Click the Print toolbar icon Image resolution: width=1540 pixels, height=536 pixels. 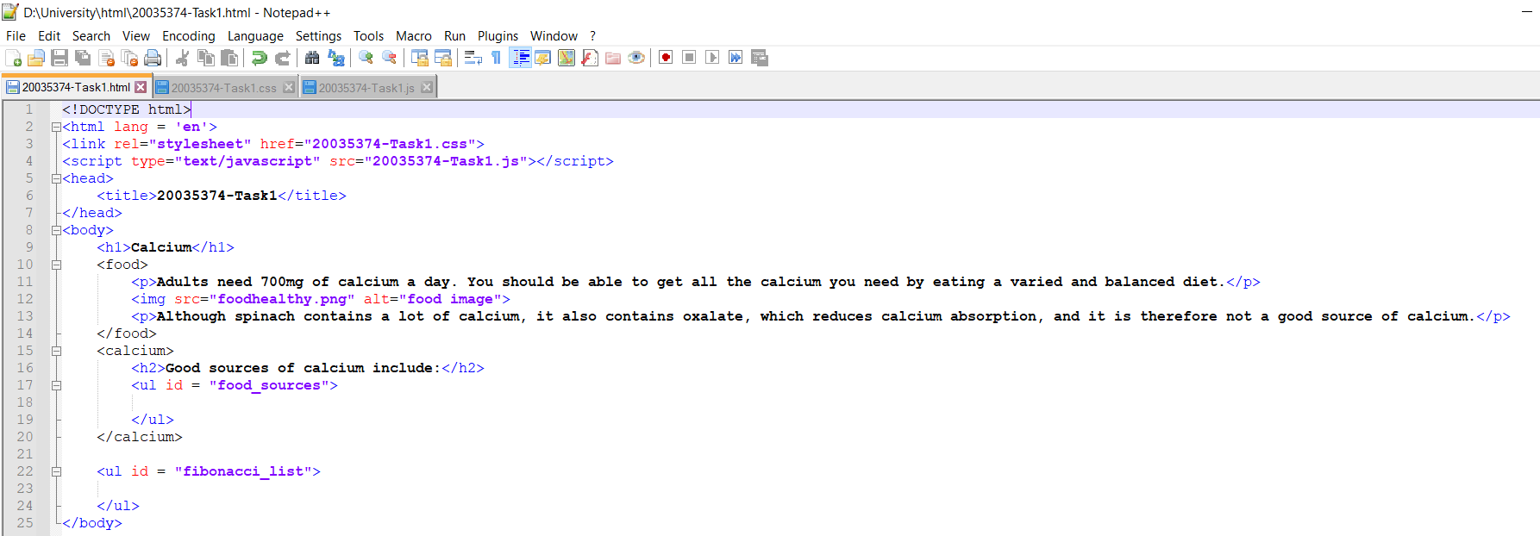click(x=153, y=58)
